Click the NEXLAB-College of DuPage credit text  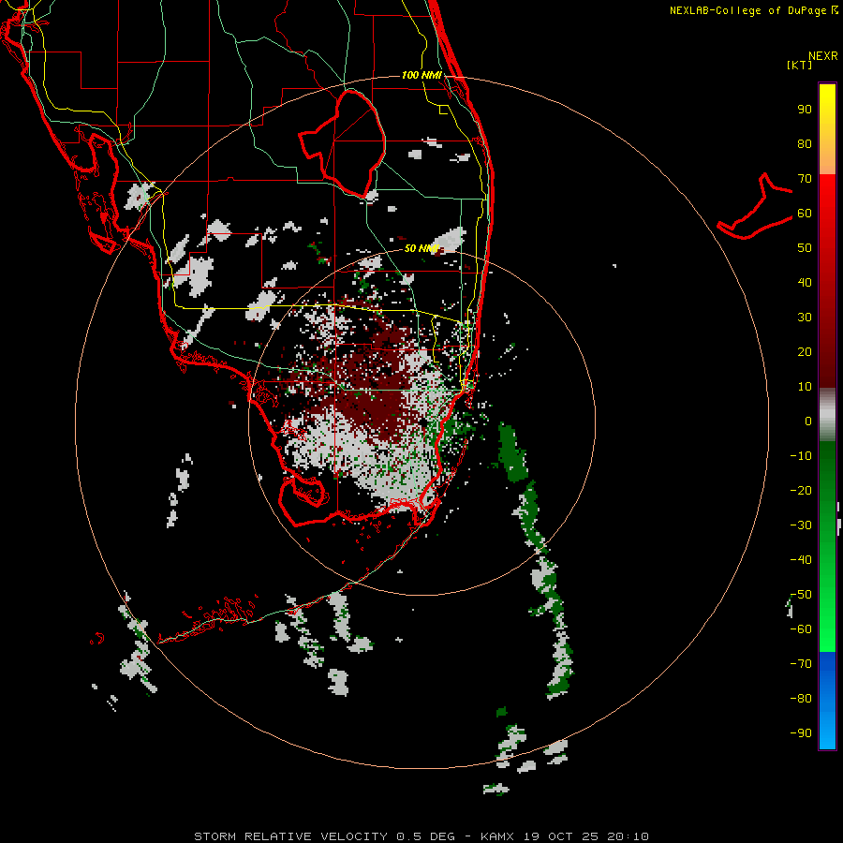pos(753,10)
